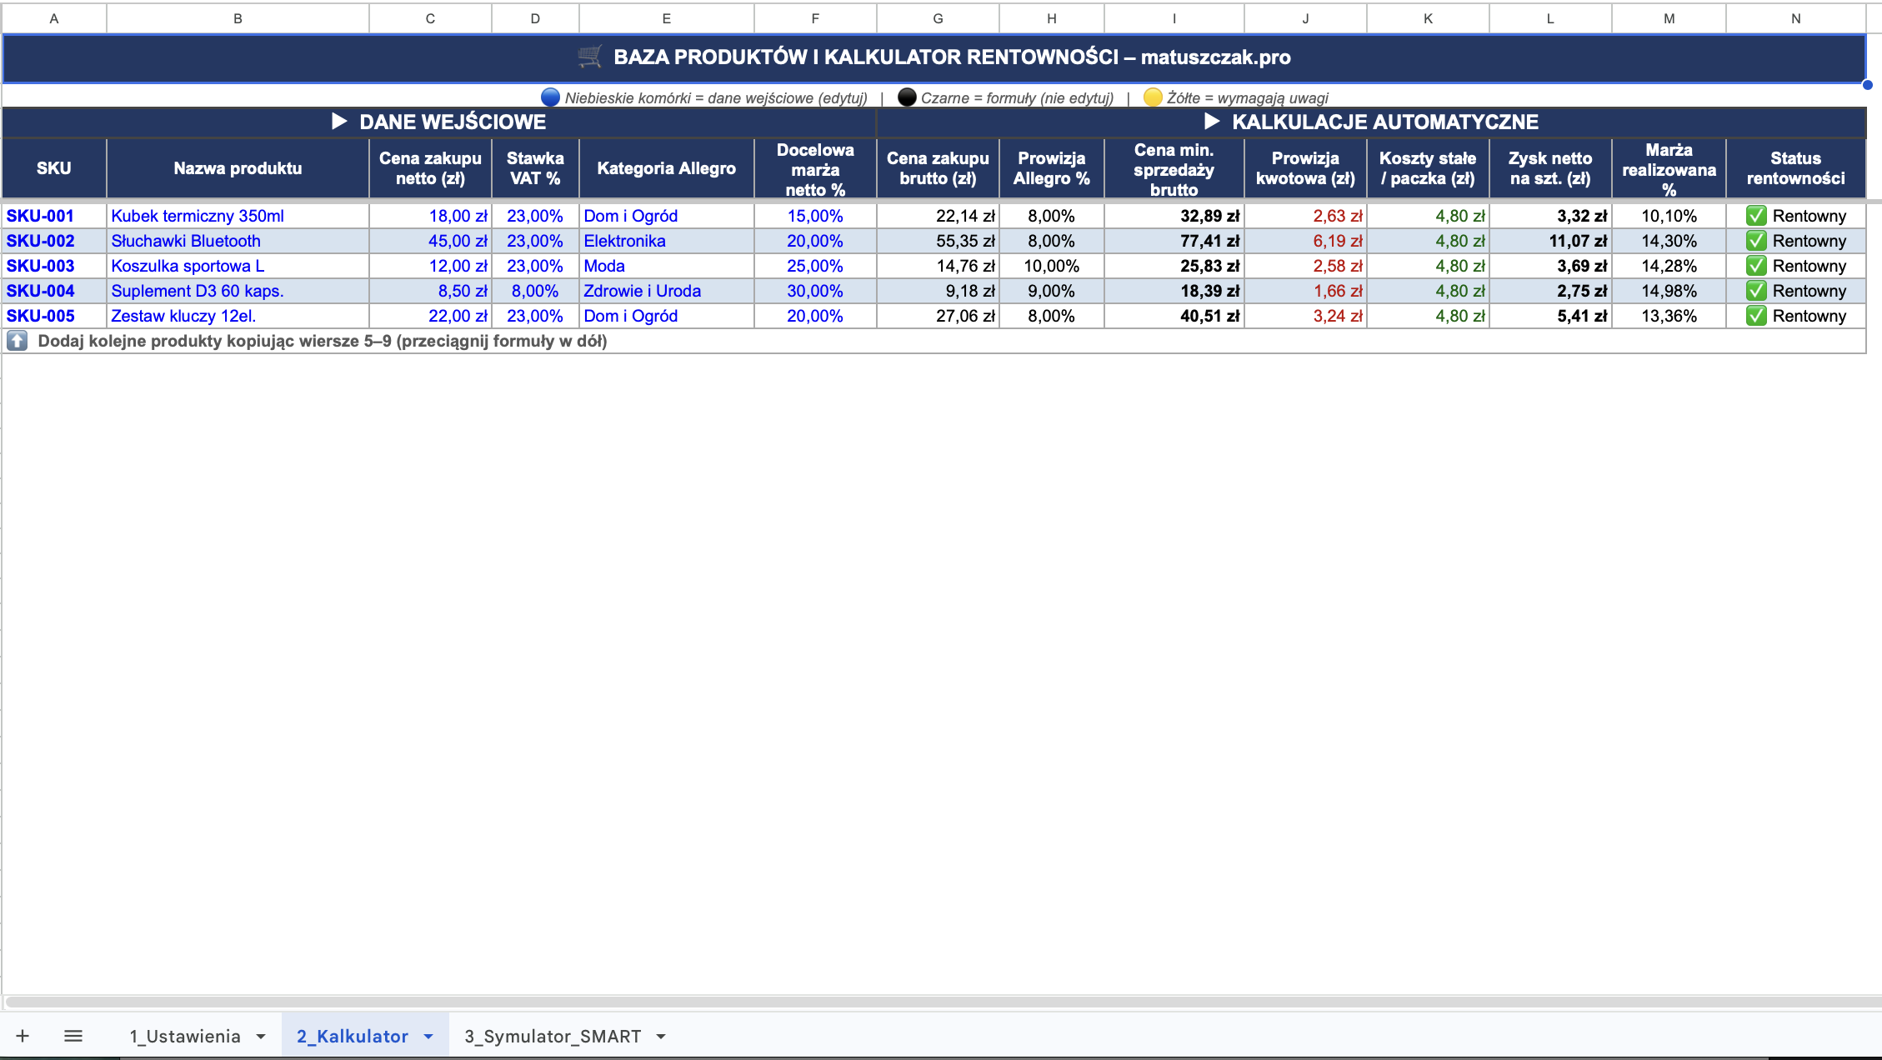Click the horizontal scrollbar at the bottom
Screen dimensions: 1882x1060
click(x=940, y=1002)
